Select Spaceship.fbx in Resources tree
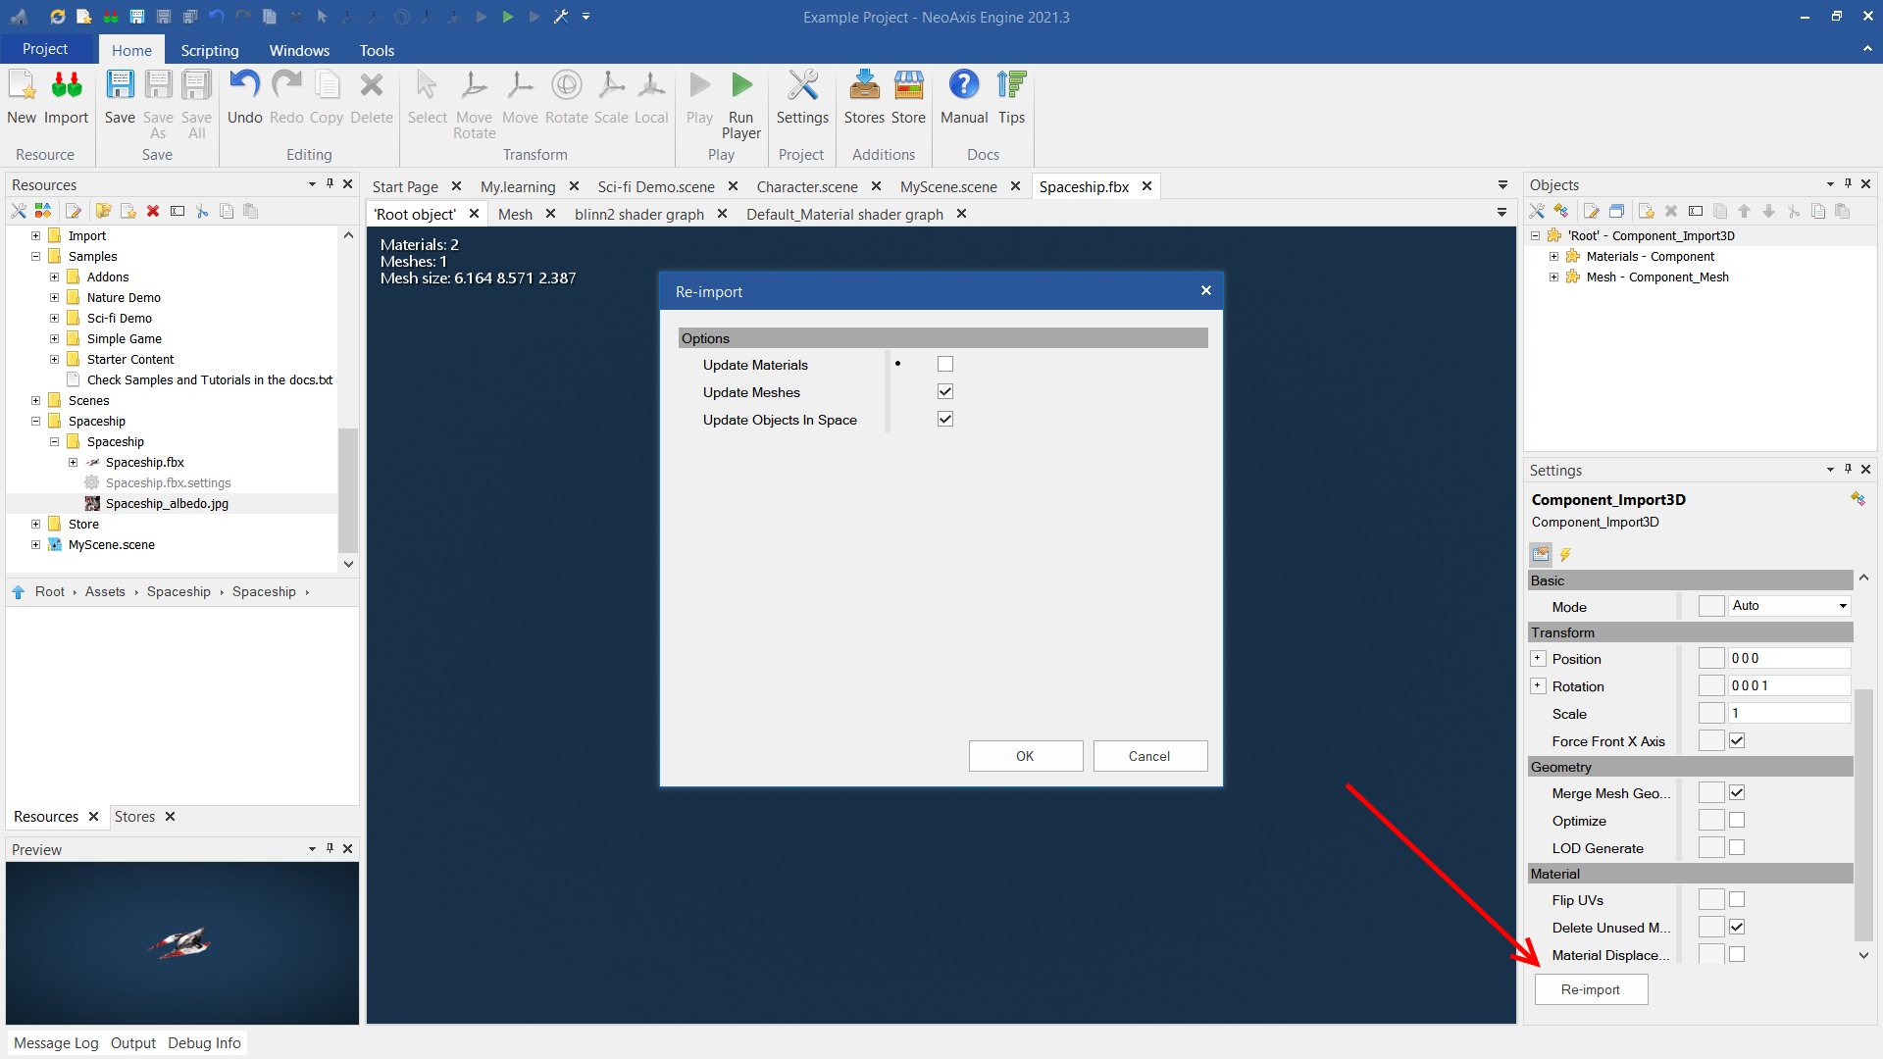 pyautogui.click(x=144, y=463)
